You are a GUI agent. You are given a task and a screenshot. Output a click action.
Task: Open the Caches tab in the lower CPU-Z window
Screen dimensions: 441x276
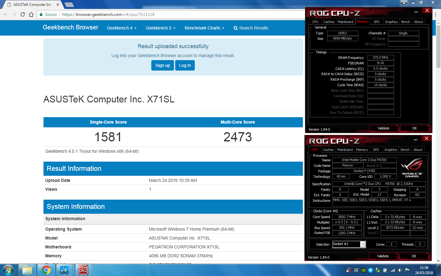click(328, 150)
